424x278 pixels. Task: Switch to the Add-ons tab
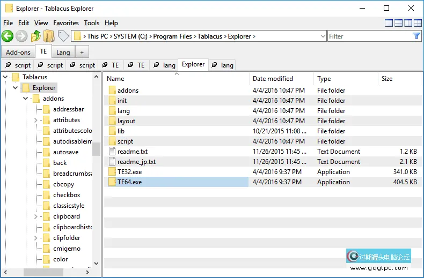(18, 52)
